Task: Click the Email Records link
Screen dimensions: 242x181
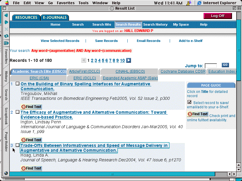Action: [x=149, y=41]
